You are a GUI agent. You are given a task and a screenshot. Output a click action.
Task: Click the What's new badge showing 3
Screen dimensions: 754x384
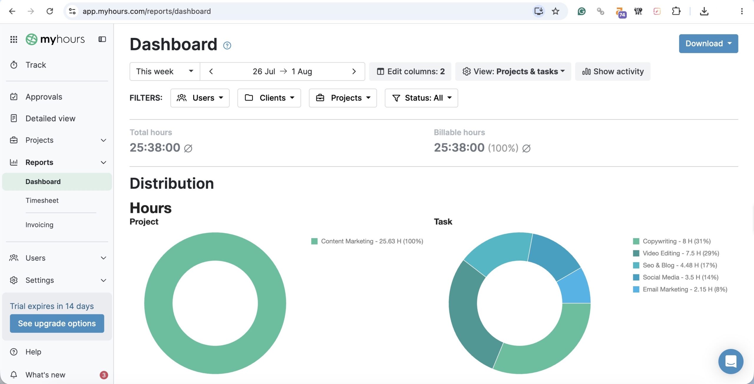[104, 375]
